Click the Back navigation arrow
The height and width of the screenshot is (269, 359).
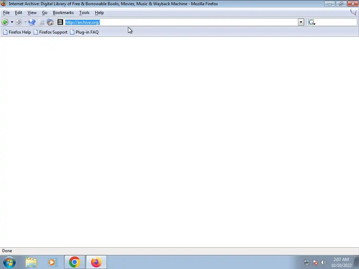[5, 22]
